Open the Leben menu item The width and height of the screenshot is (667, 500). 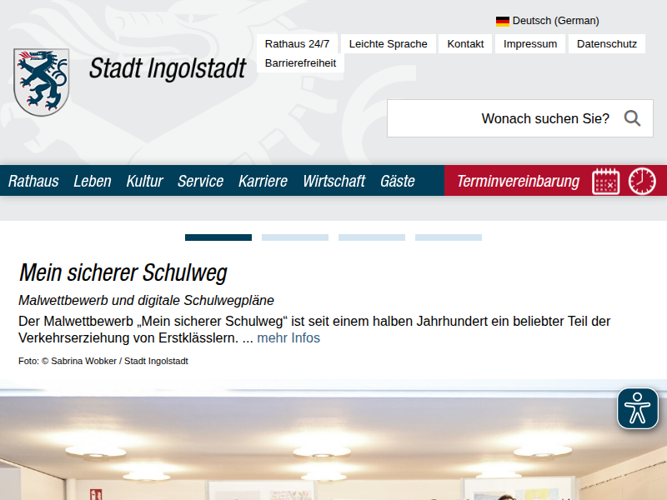point(92,181)
